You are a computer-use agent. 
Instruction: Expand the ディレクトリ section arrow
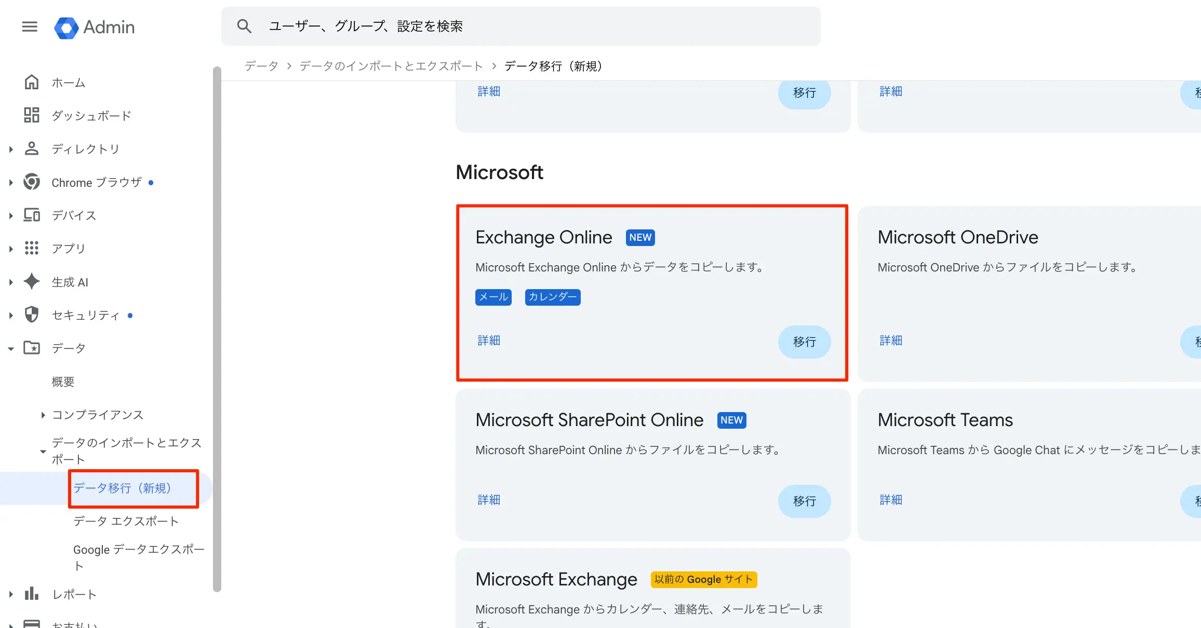(x=10, y=149)
